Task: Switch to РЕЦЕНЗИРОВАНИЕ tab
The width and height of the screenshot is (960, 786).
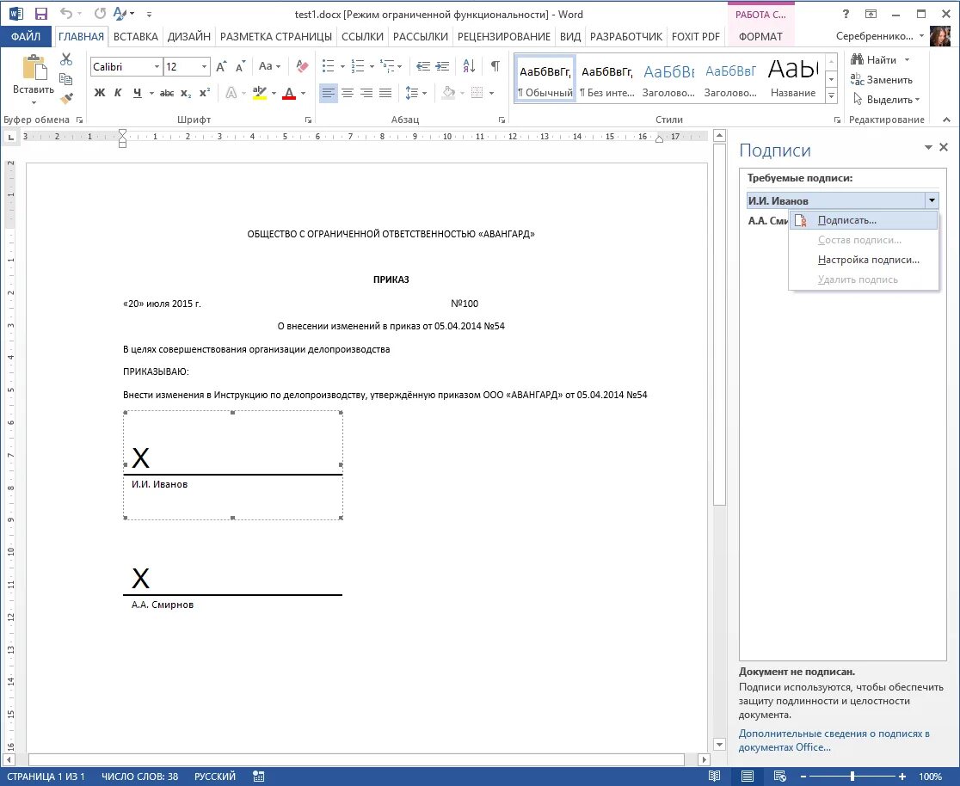Action: pos(504,36)
